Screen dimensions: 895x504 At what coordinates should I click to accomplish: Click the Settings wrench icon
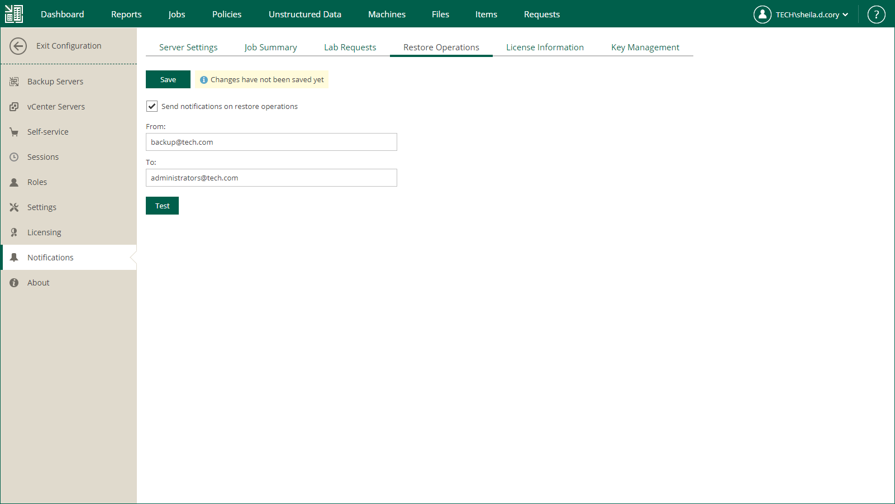pos(14,207)
